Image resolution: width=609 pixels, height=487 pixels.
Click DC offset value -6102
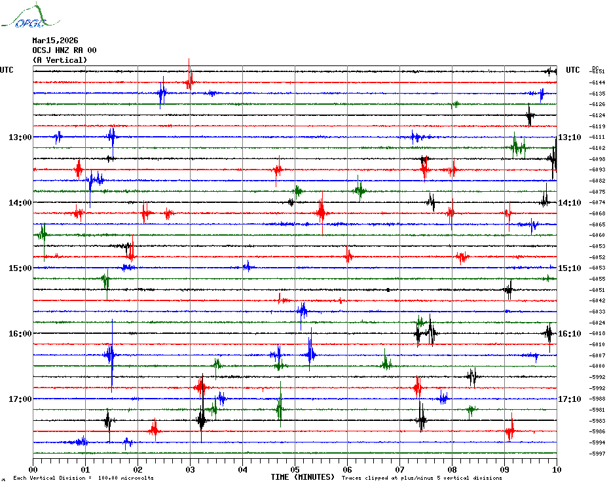[x=597, y=148]
